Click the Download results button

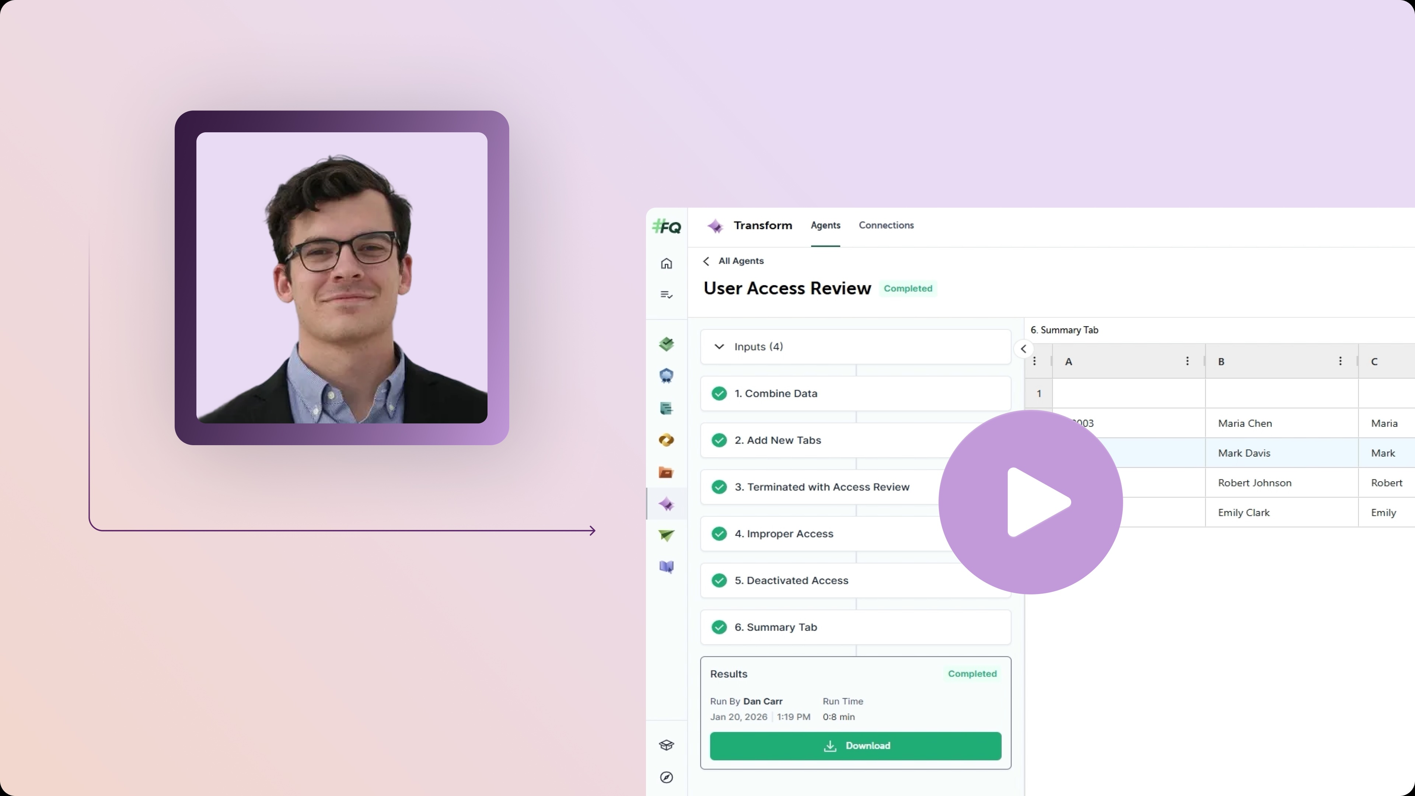(x=855, y=746)
